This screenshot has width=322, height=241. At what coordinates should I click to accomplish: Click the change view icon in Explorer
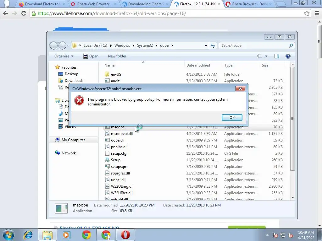[259, 56]
